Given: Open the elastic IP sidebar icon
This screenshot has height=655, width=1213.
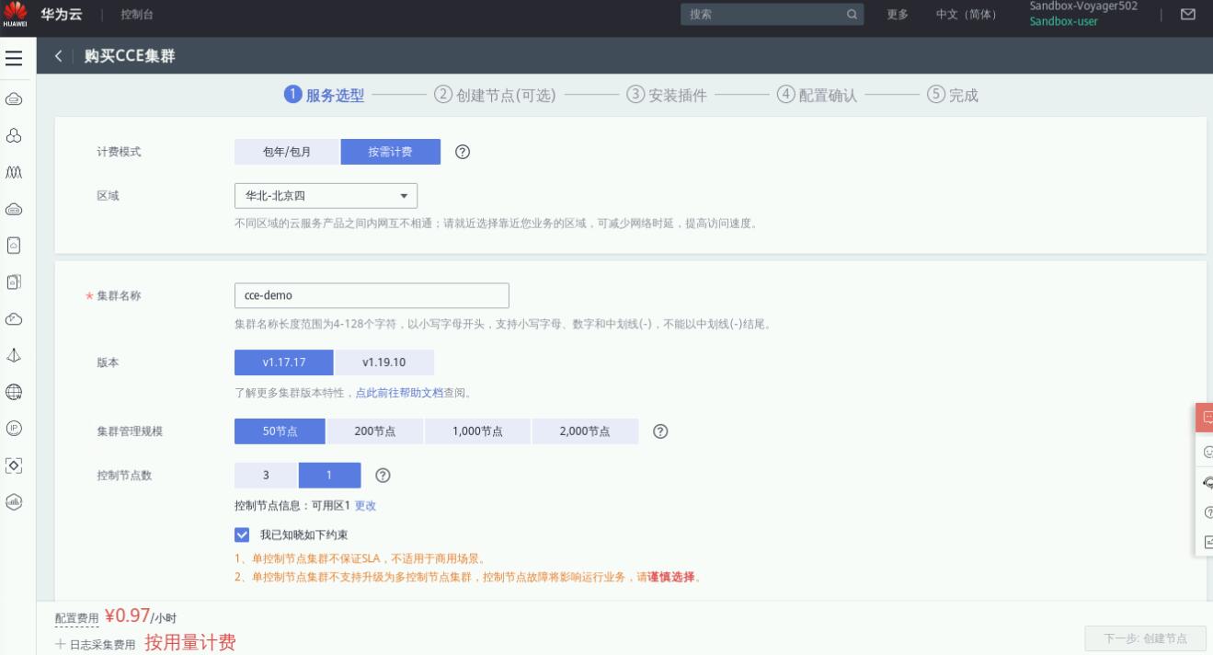Looking at the screenshot, I should (x=14, y=428).
